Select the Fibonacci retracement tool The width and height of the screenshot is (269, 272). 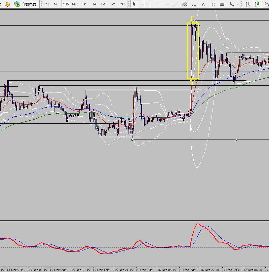tap(194, 4)
